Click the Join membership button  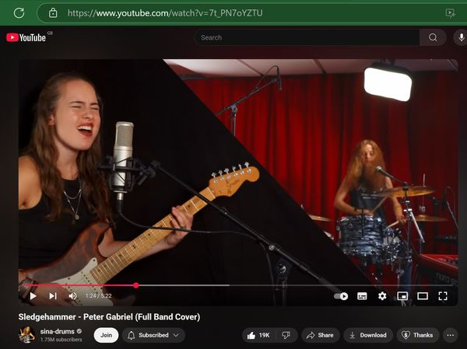pyautogui.click(x=106, y=335)
